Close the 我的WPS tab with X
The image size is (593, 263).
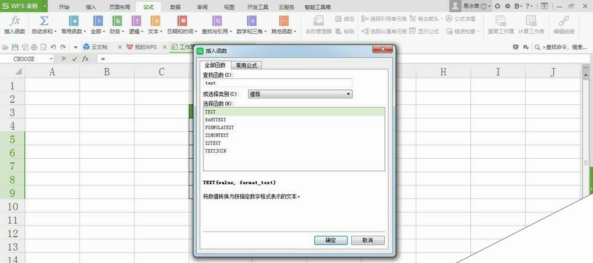pyautogui.click(x=164, y=47)
